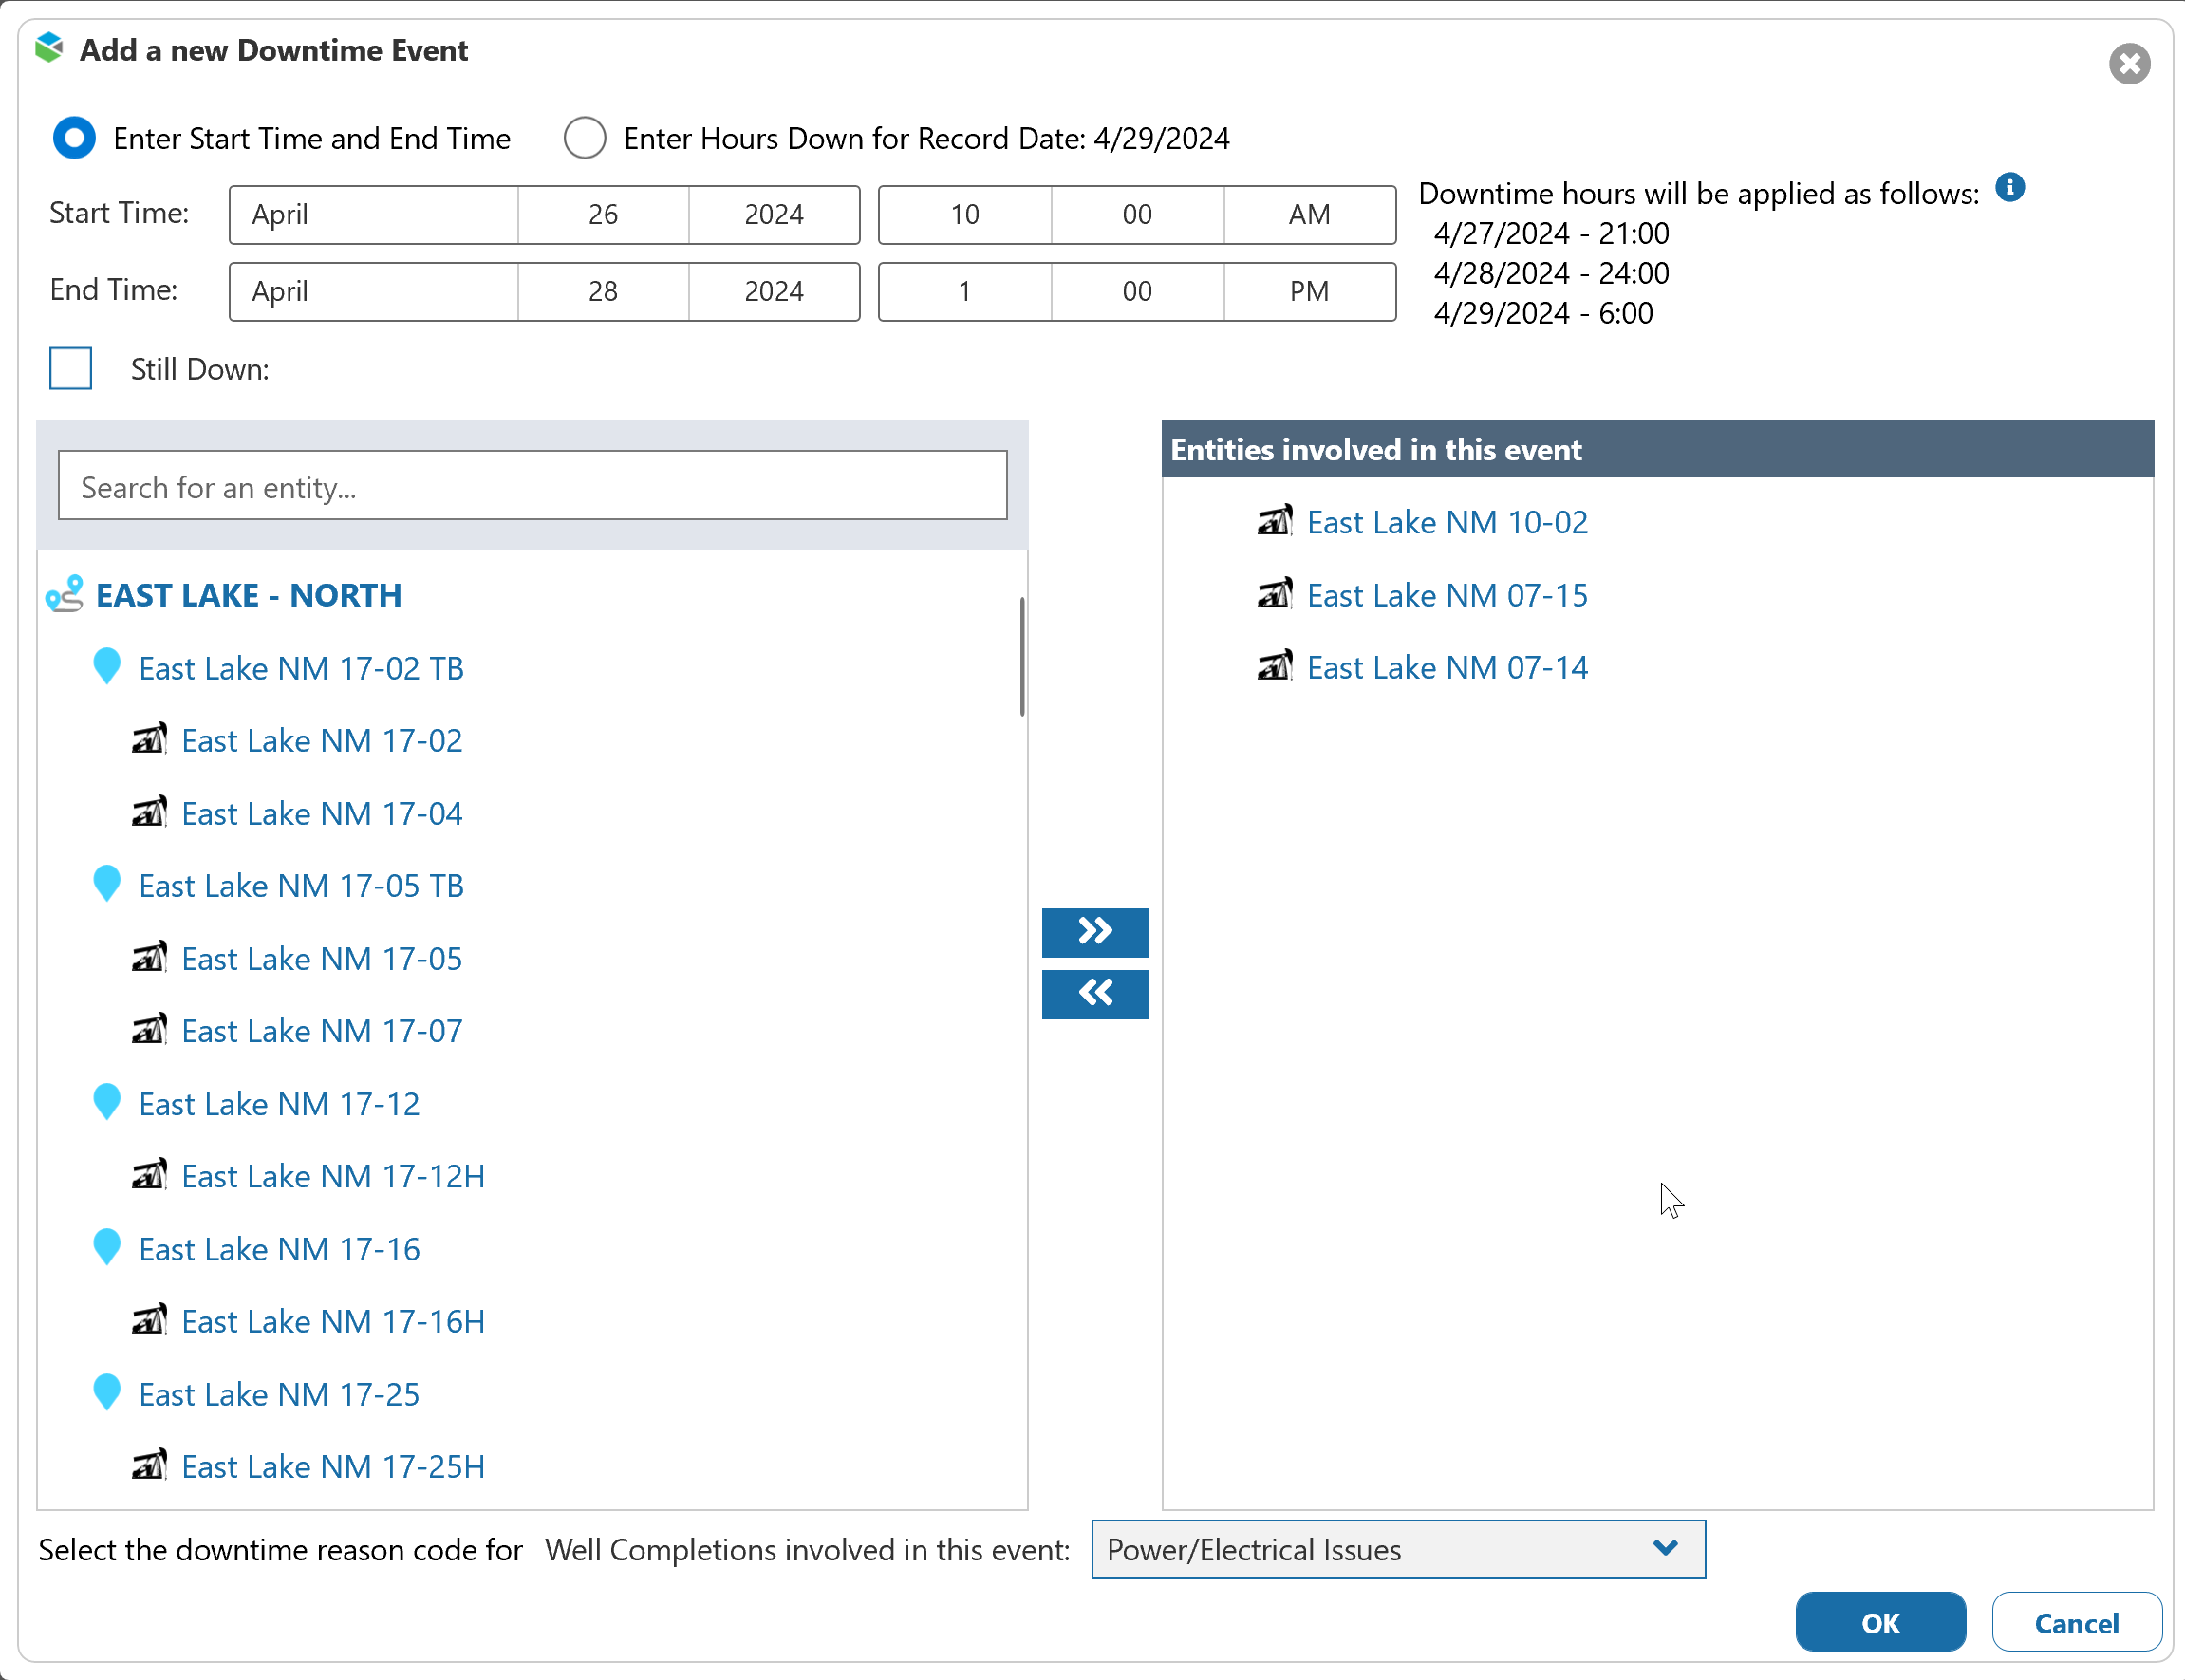2185x1680 pixels.
Task: Check the Still Down checkbox
Action: tap(71, 369)
